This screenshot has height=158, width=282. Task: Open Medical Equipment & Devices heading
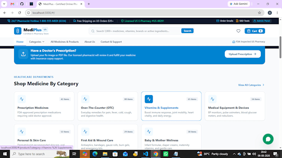[x=229, y=108]
